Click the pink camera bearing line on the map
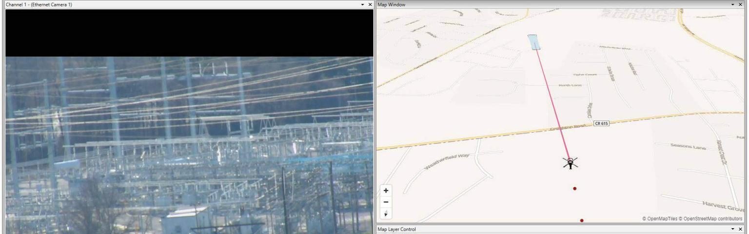The height and width of the screenshot is (234, 749). click(x=553, y=104)
